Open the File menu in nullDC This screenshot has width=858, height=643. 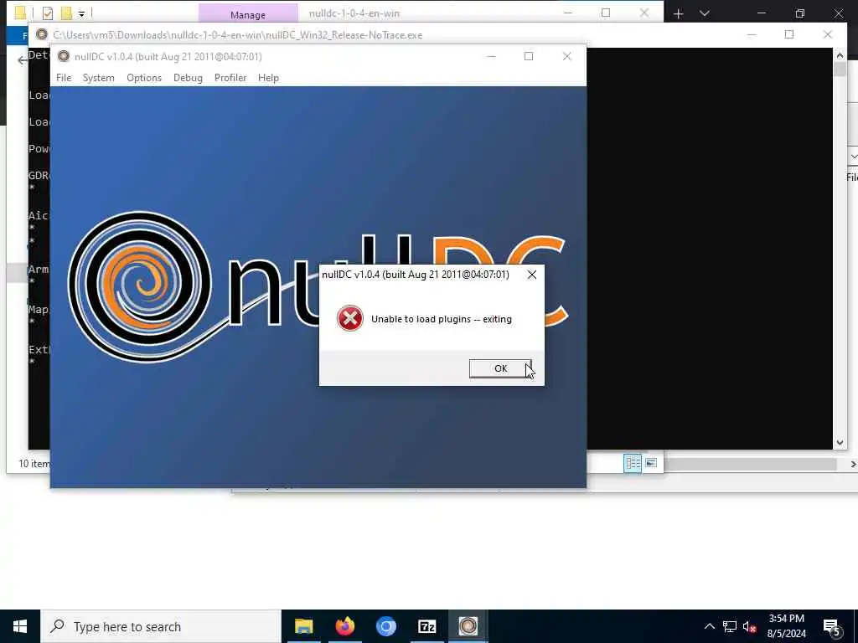pyautogui.click(x=64, y=78)
